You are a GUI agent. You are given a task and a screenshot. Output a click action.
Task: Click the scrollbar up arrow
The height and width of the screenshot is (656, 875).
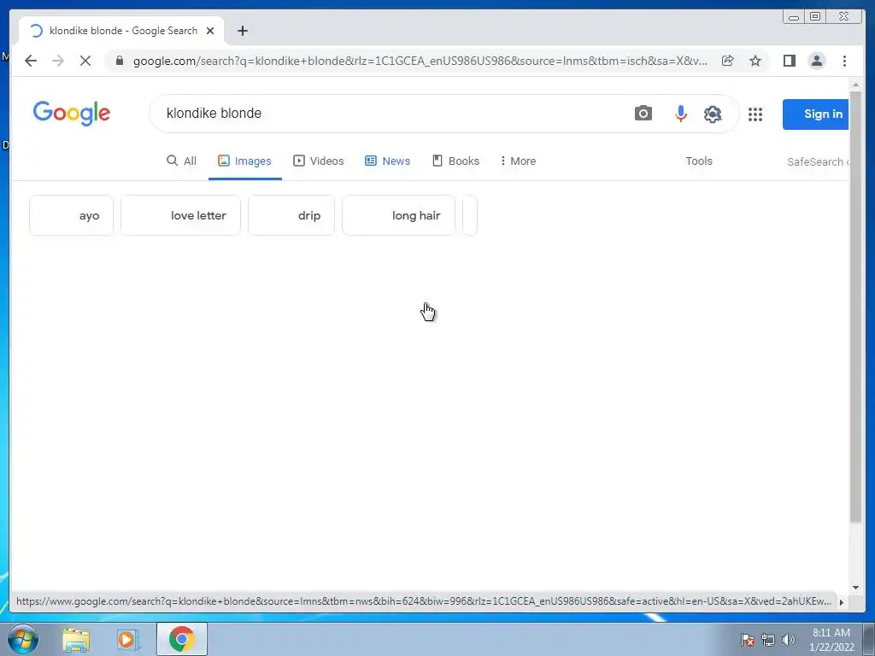[x=856, y=85]
